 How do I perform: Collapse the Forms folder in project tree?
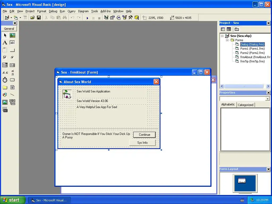point(227,40)
